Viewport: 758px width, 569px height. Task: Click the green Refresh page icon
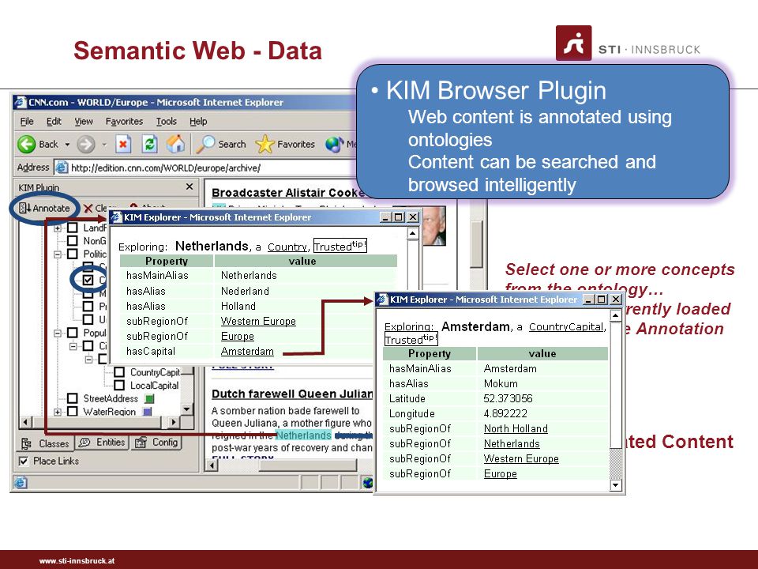point(149,144)
